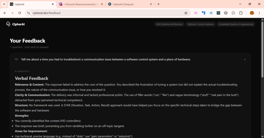Viewport: 264px width, 138px height.
Task: Close the Devpost tab
Action: 151,4
